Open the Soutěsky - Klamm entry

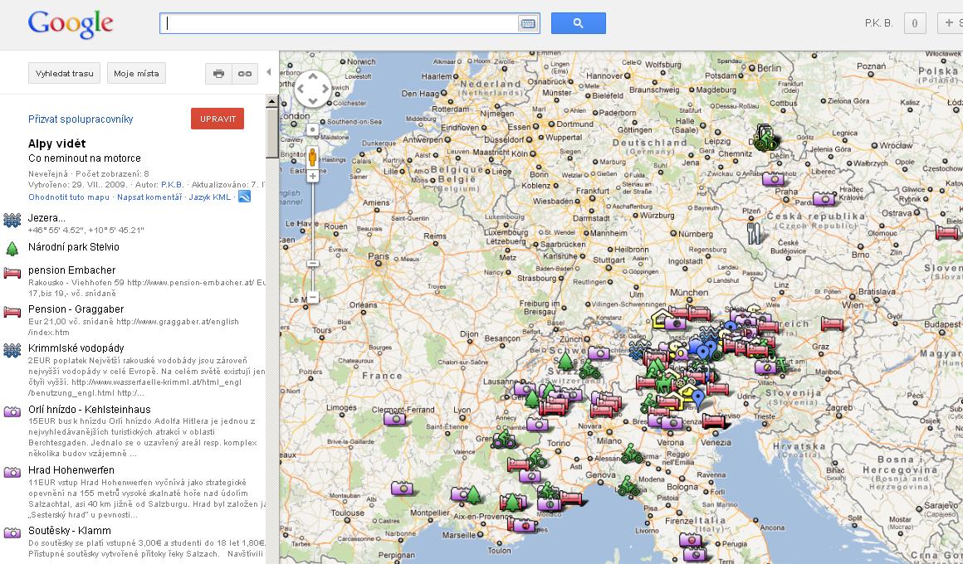click(70, 531)
